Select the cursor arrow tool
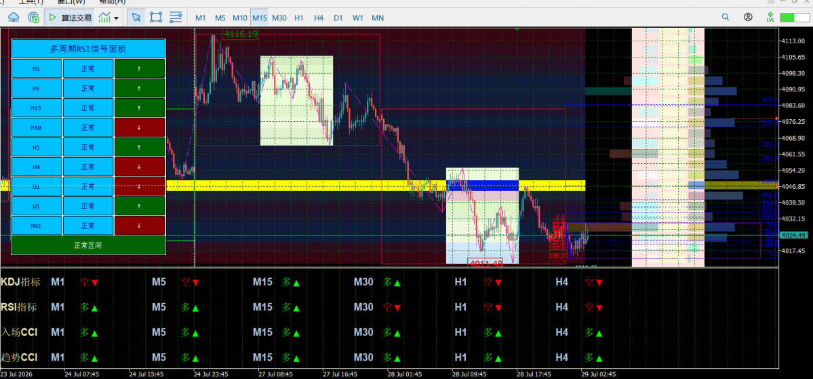This screenshot has width=813, height=379. coord(136,18)
